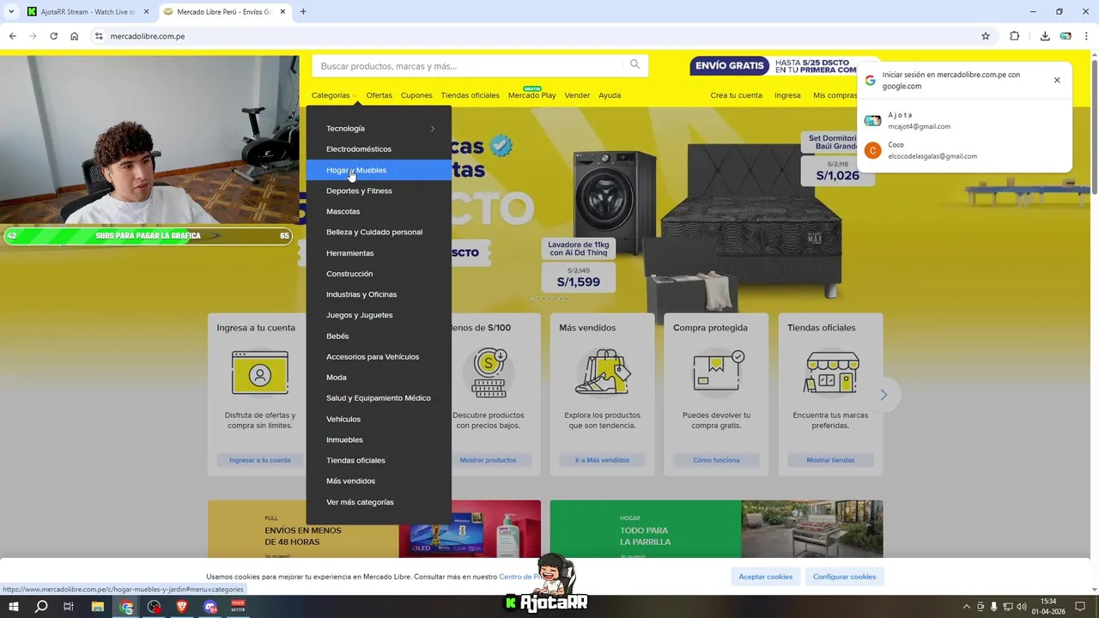Click the Tiendas oficiales storefront icon
Screen dimensions: 1099x618
tap(831, 373)
